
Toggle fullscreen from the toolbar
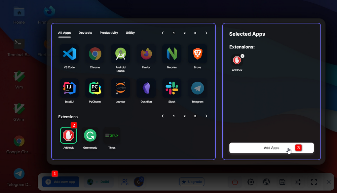coord(314,182)
